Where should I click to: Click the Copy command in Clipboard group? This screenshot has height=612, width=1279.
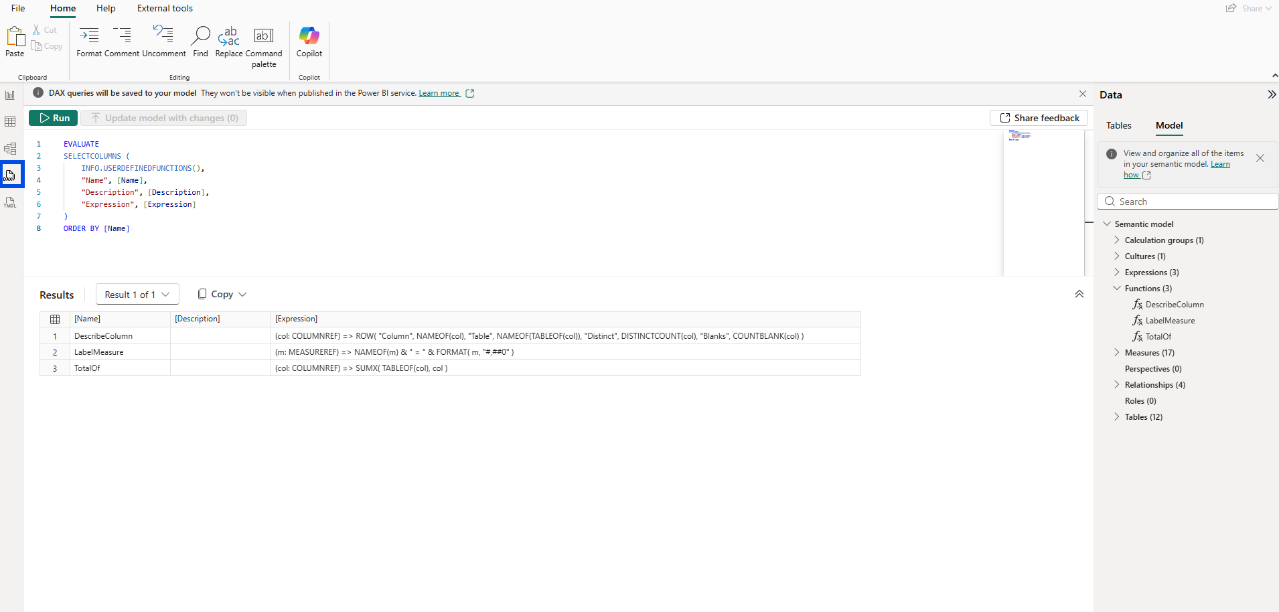(x=47, y=46)
